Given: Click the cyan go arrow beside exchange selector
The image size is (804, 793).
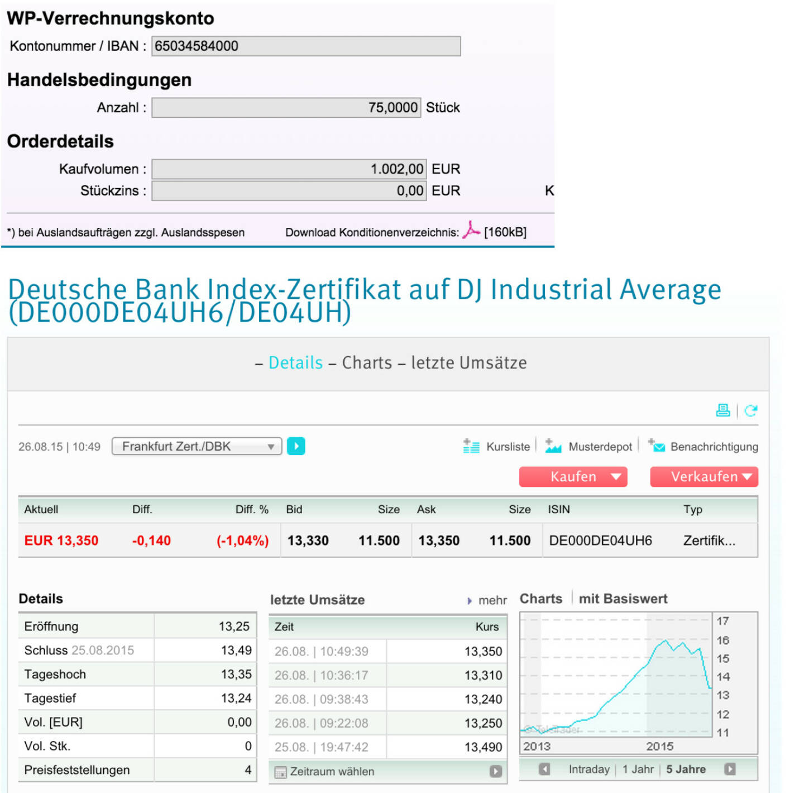Looking at the screenshot, I should [x=296, y=446].
